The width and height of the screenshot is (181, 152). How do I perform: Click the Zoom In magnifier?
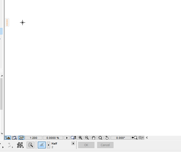point(80,138)
